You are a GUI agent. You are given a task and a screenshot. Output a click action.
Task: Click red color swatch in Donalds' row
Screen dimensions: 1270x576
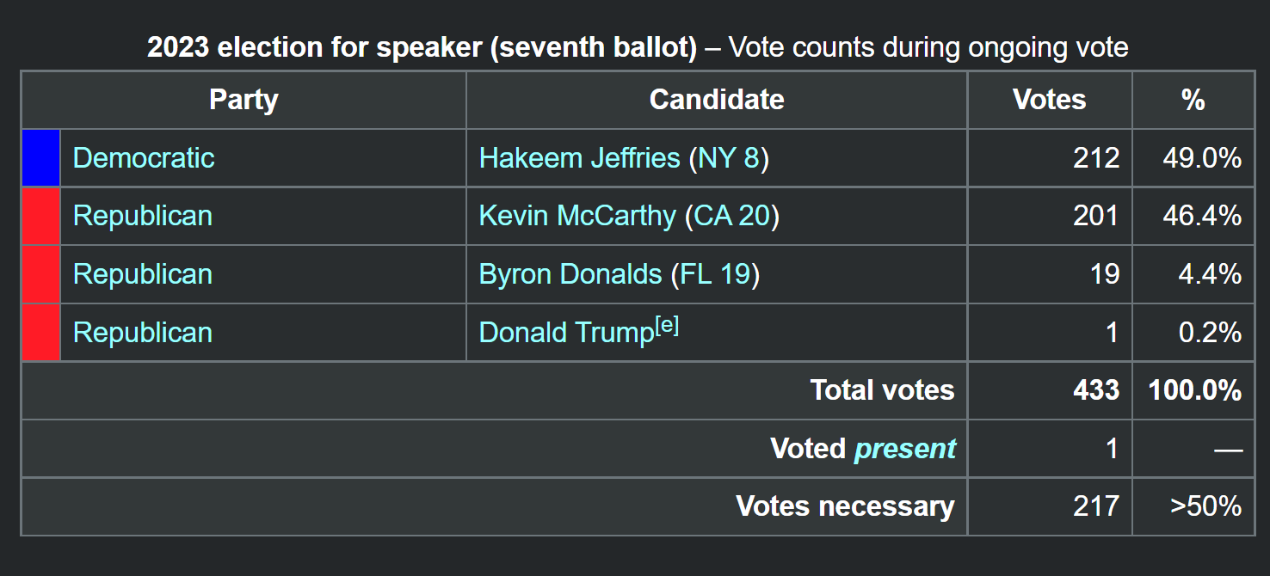pos(40,274)
